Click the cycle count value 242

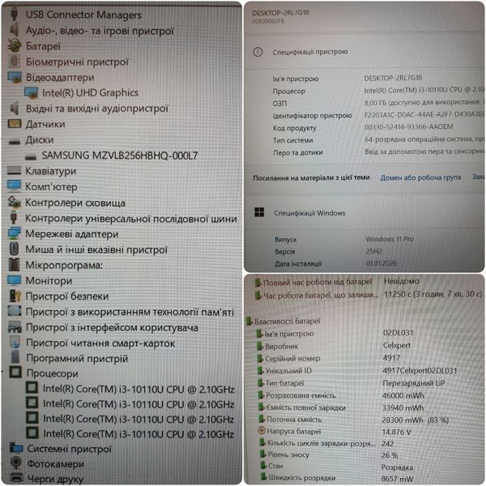[387, 444]
